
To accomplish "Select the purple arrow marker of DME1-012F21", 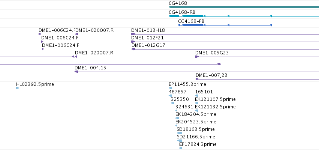I will click(x=133, y=42).
